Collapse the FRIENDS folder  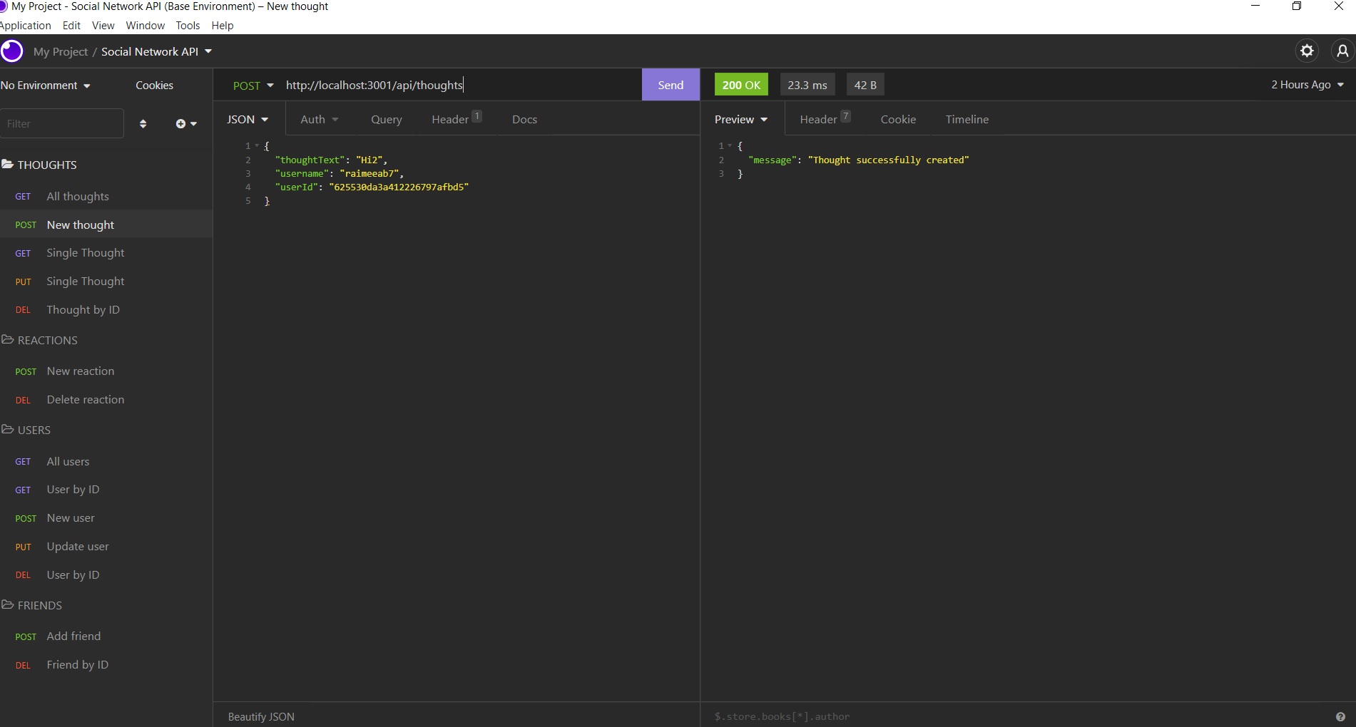point(32,605)
